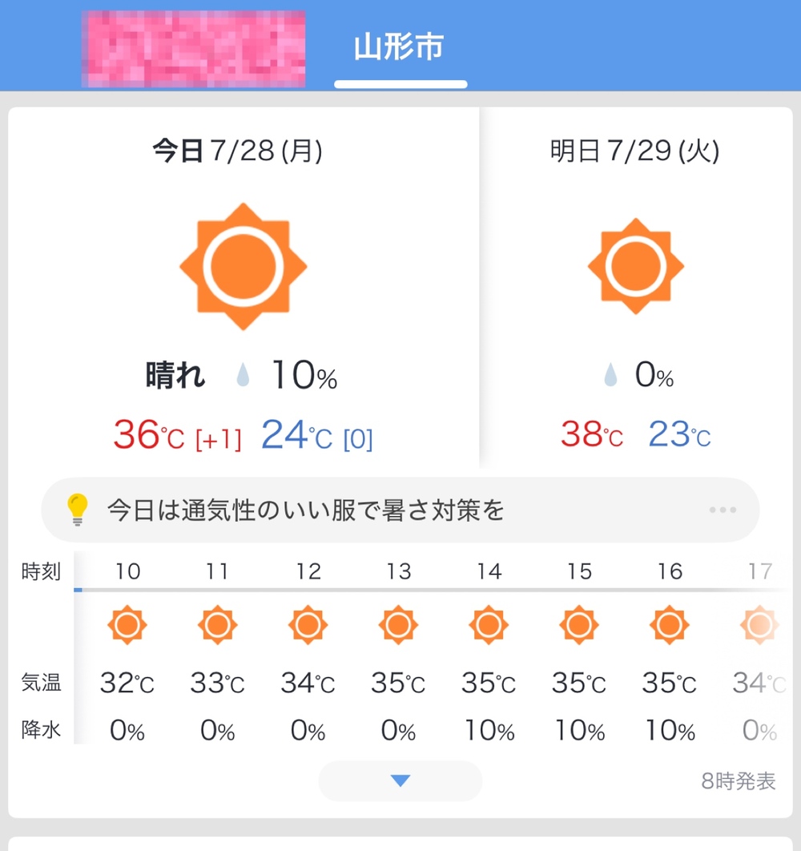This screenshot has width=801, height=851.
Task: Tap today's high temperature 36℃
Action: (149, 435)
